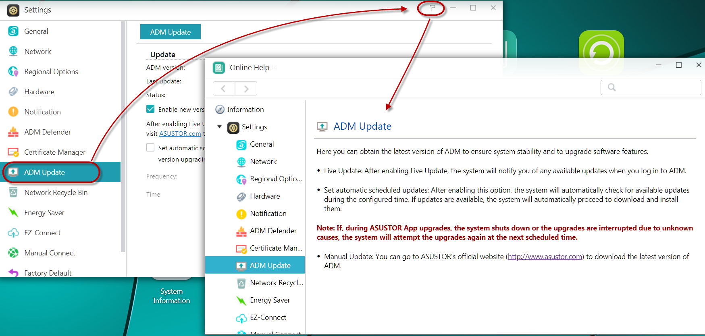Uncheck Enable new version notification checkbox
Viewport: 705px width, 336px height.
(150, 109)
